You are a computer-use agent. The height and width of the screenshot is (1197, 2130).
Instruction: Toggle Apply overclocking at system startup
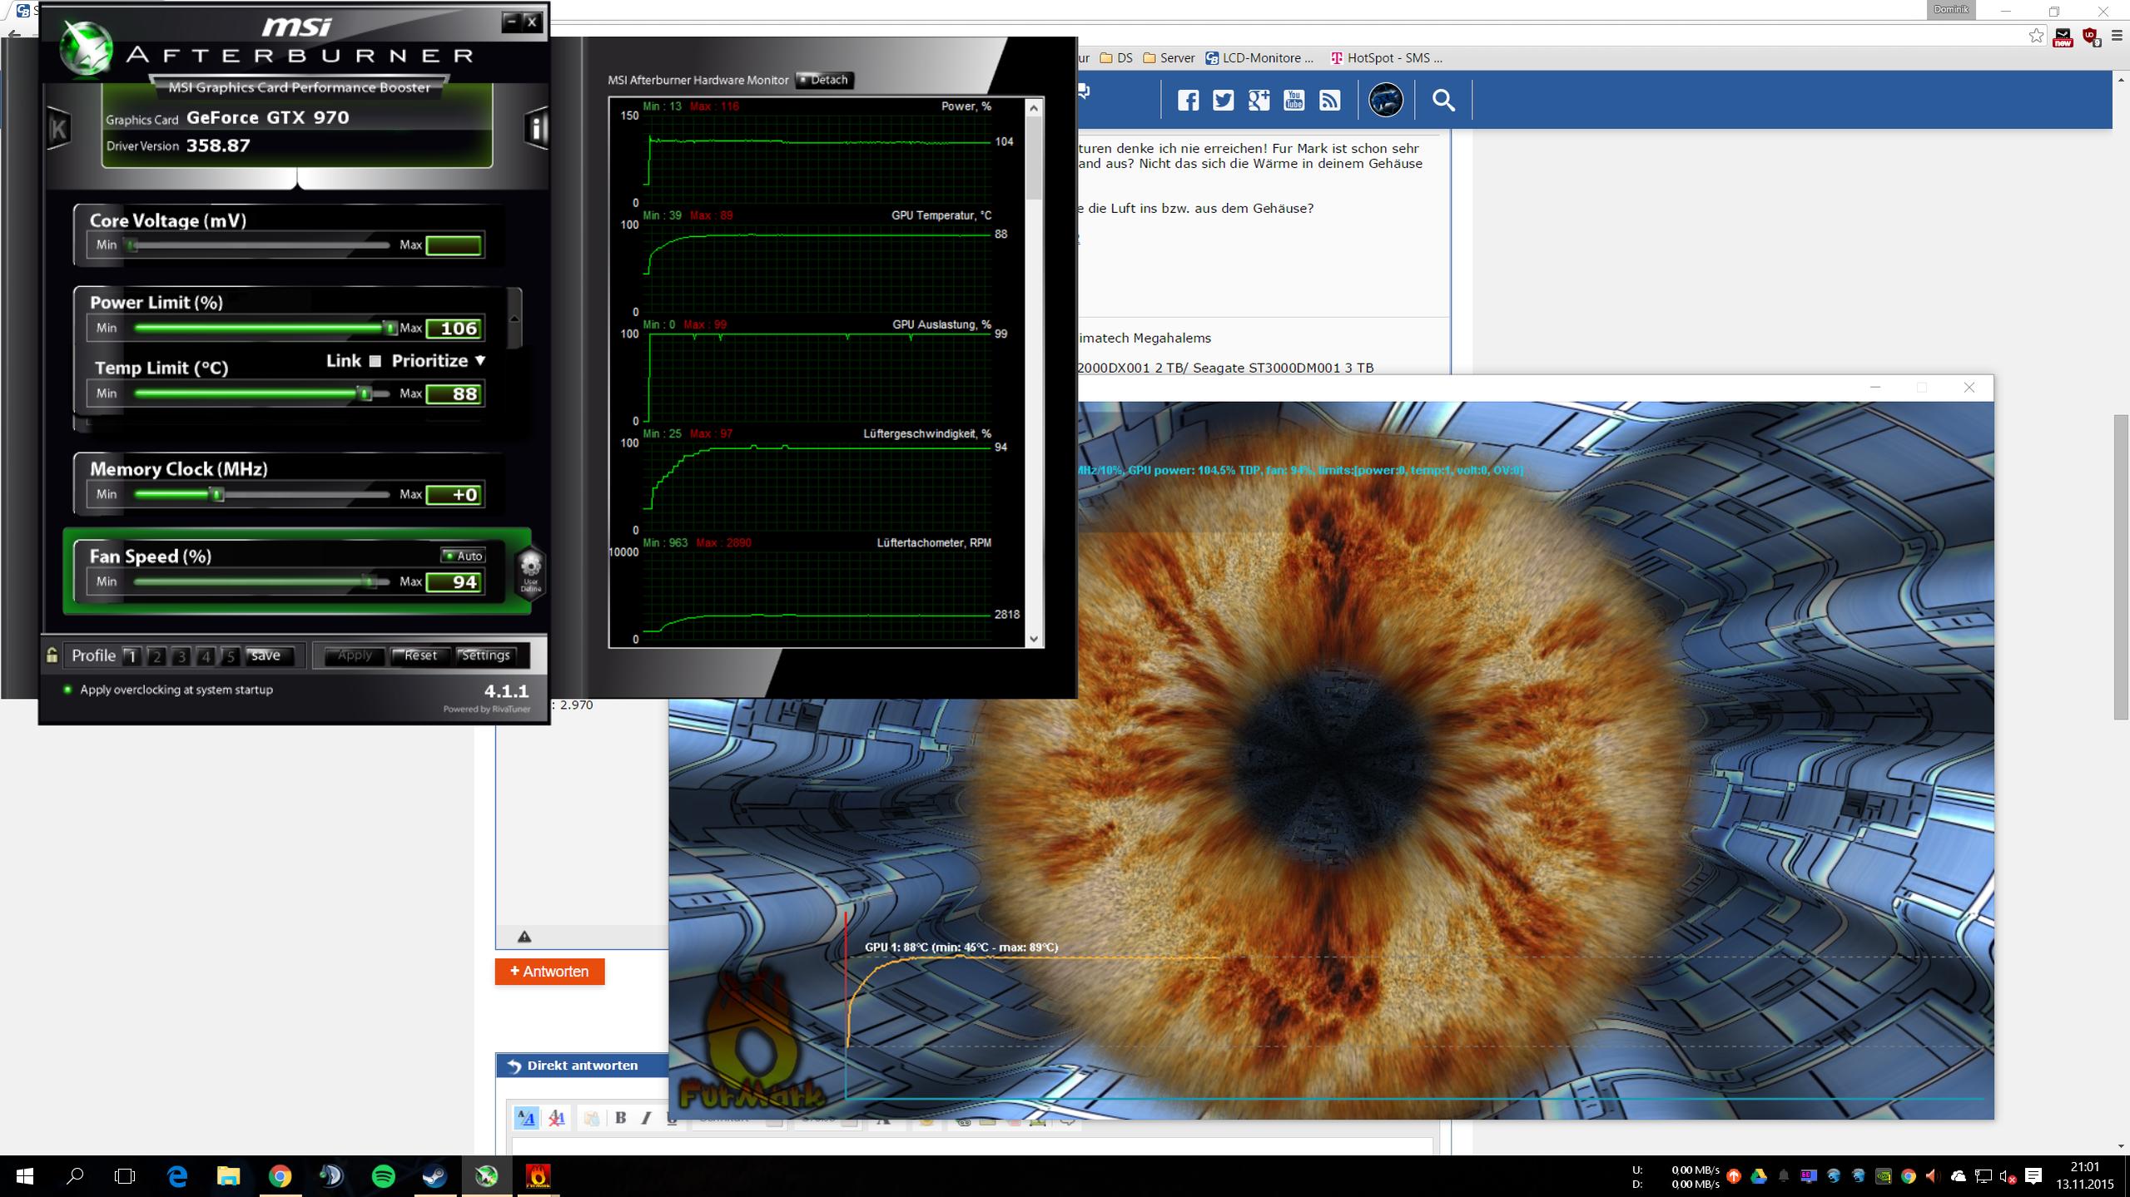click(x=67, y=690)
